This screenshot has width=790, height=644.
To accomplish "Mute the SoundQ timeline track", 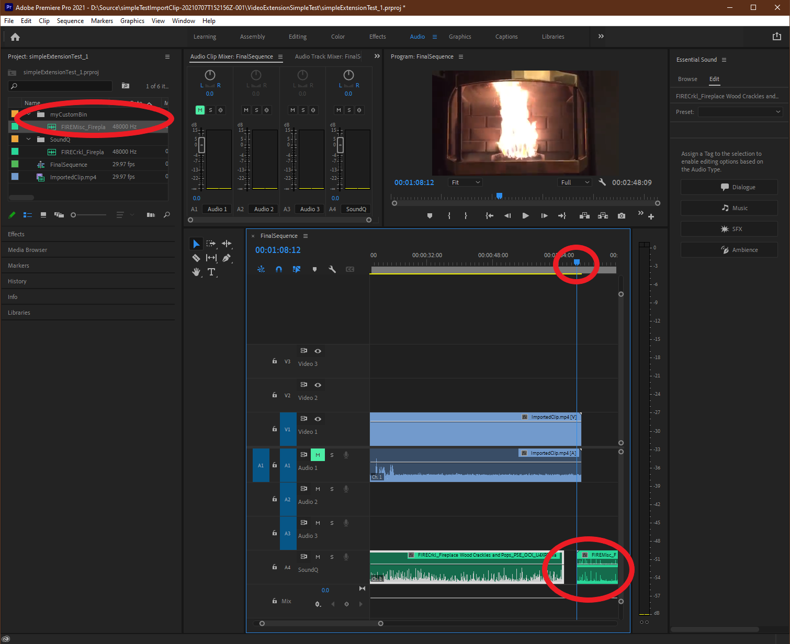I will coord(318,557).
